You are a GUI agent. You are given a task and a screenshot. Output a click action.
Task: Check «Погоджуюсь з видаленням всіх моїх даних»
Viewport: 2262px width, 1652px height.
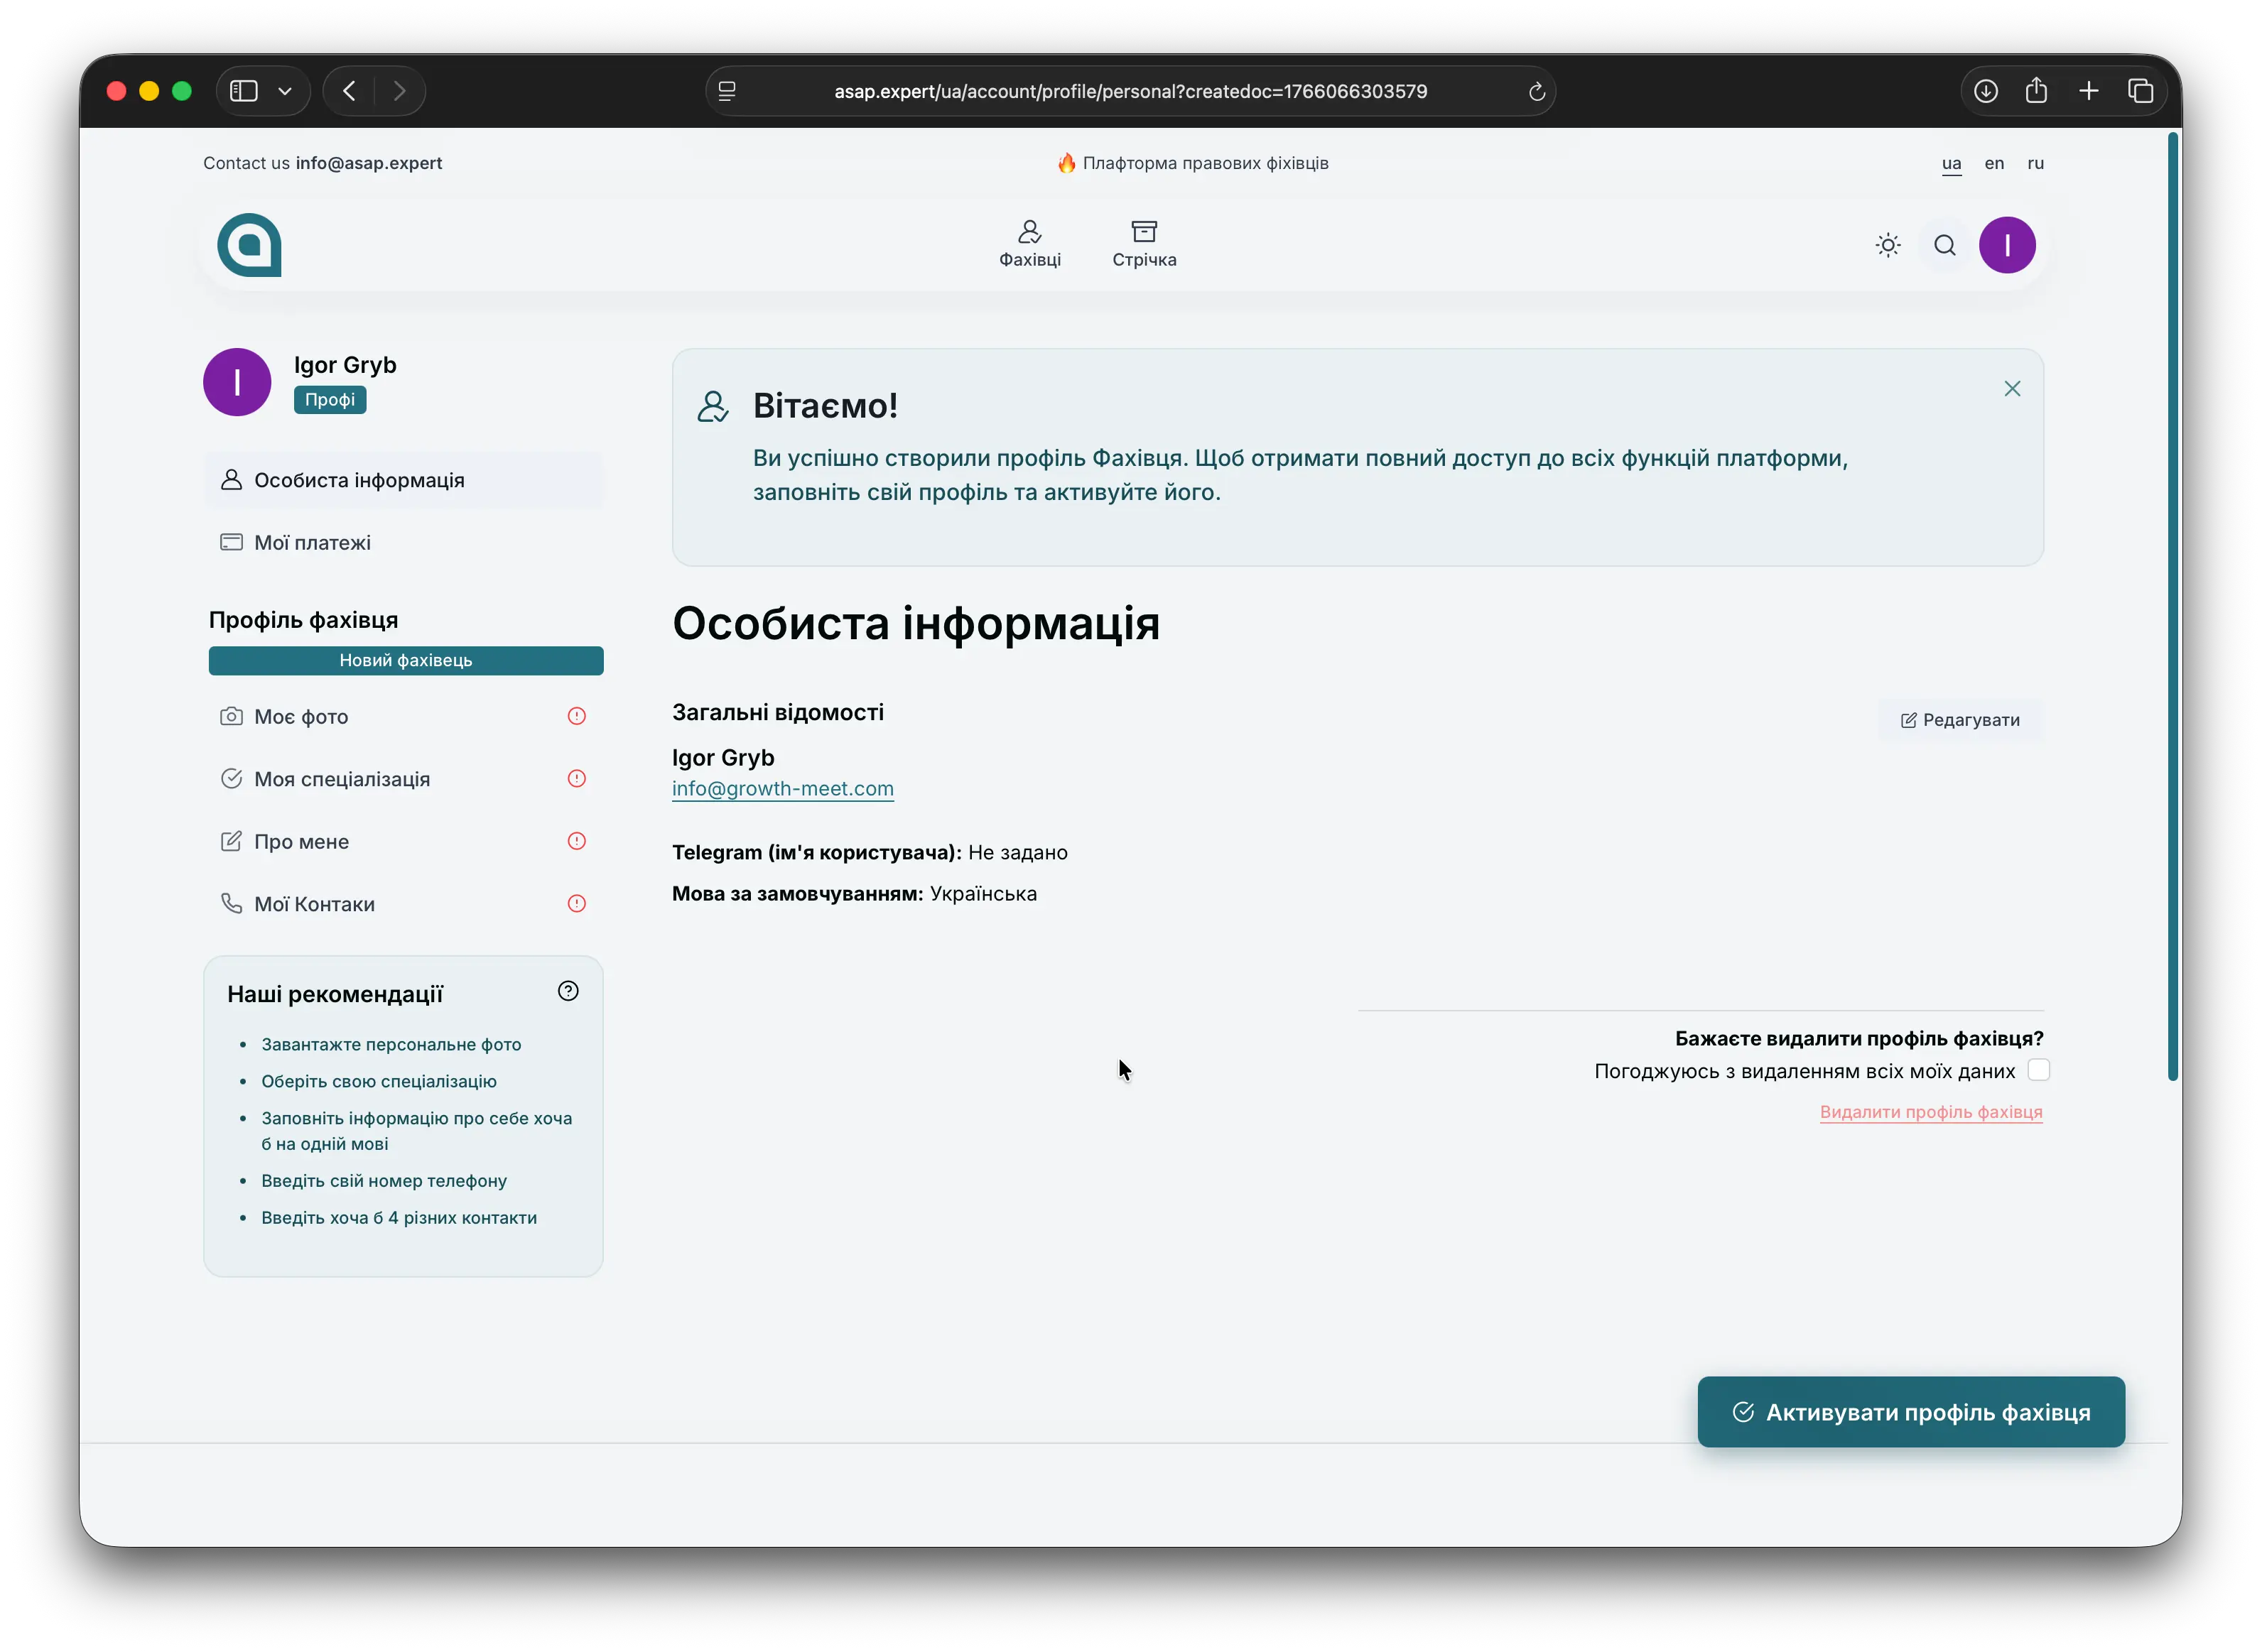(2039, 1070)
